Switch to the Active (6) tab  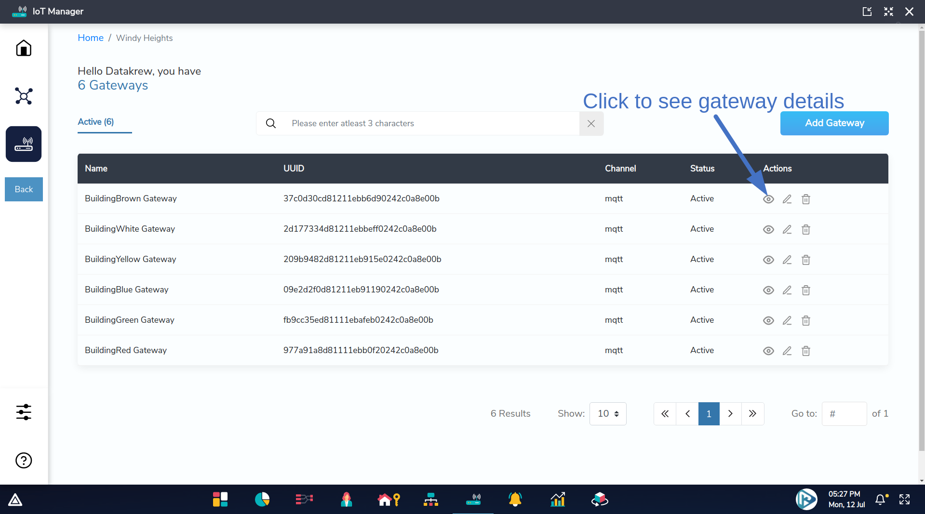tap(96, 122)
